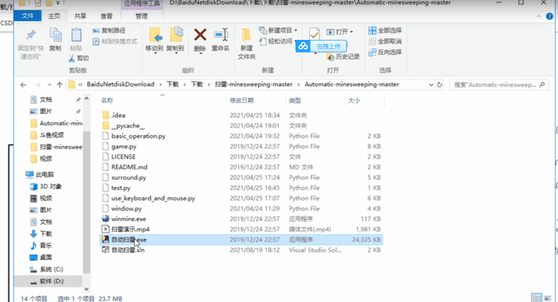The width and height of the screenshot is (558, 302).
Task: Switch to the Share (共享) ribbon tab
Action: [80, 16]
